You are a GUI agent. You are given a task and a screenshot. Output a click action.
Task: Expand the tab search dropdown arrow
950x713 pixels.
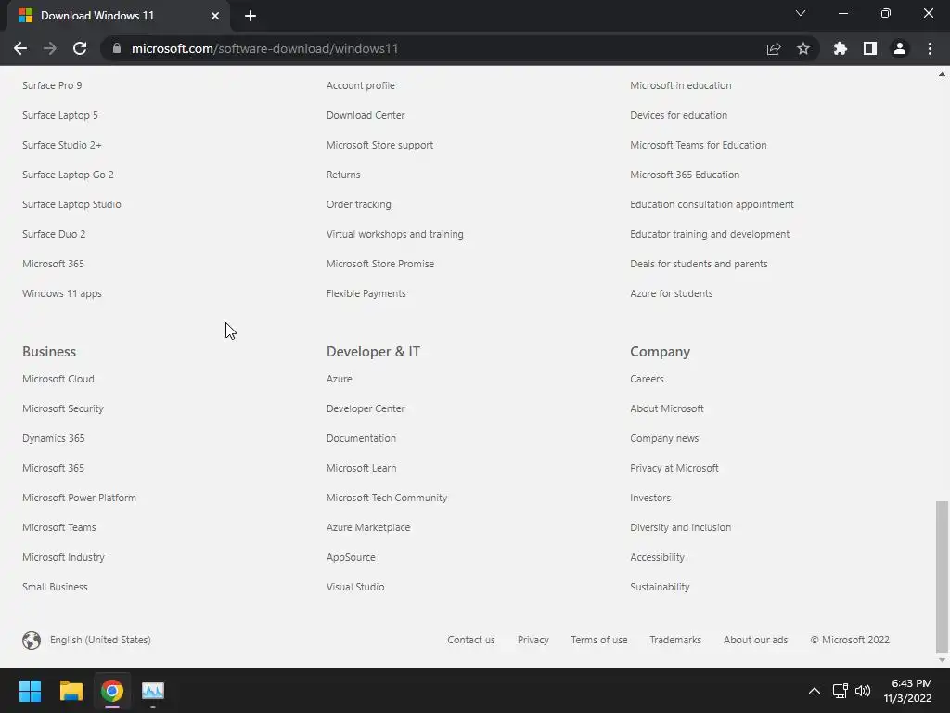pyautogui.click(x=801, y=13)
